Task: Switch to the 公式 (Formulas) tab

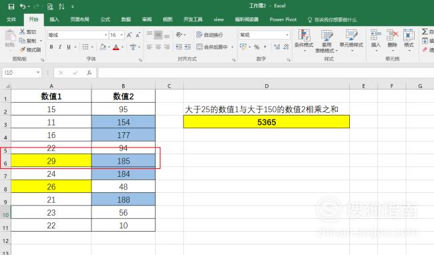Action: [x=105, y=19]
